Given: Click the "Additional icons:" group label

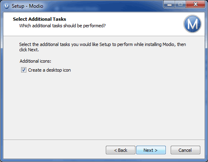Looking at the screenshot, I should click(35, 61).
